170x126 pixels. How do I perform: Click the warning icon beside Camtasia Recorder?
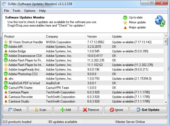[x=6, y=97]
